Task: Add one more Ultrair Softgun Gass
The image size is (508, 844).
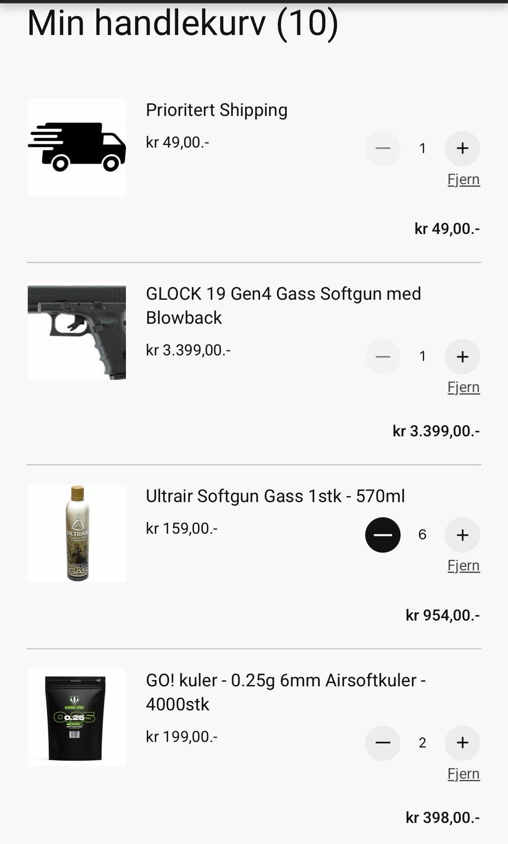Action: tap(462, 535)
